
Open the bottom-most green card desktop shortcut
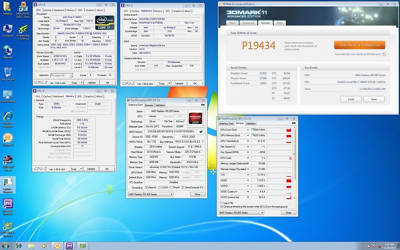[8, 229]
